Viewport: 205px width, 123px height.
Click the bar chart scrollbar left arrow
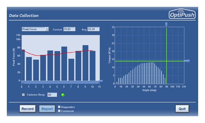(23, 82)
